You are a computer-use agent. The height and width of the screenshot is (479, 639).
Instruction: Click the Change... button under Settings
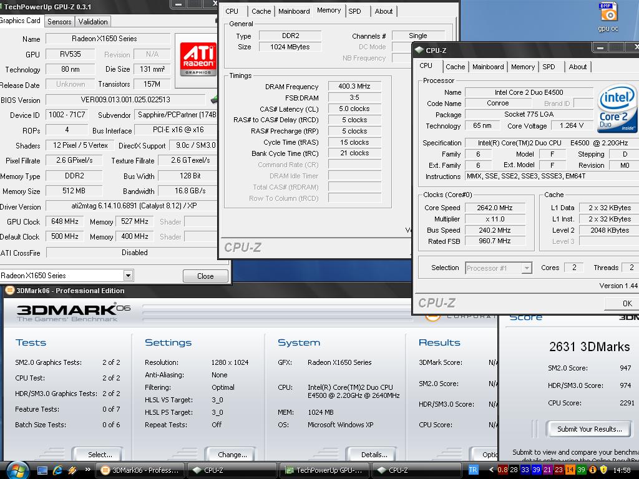[x=231, y=455]
